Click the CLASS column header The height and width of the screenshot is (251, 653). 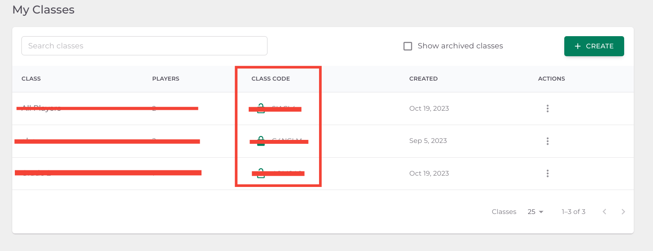[x=31, y=78]
